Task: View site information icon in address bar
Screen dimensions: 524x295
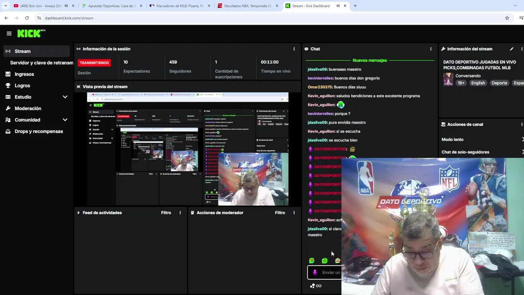Action: click(x=39, y=18)
